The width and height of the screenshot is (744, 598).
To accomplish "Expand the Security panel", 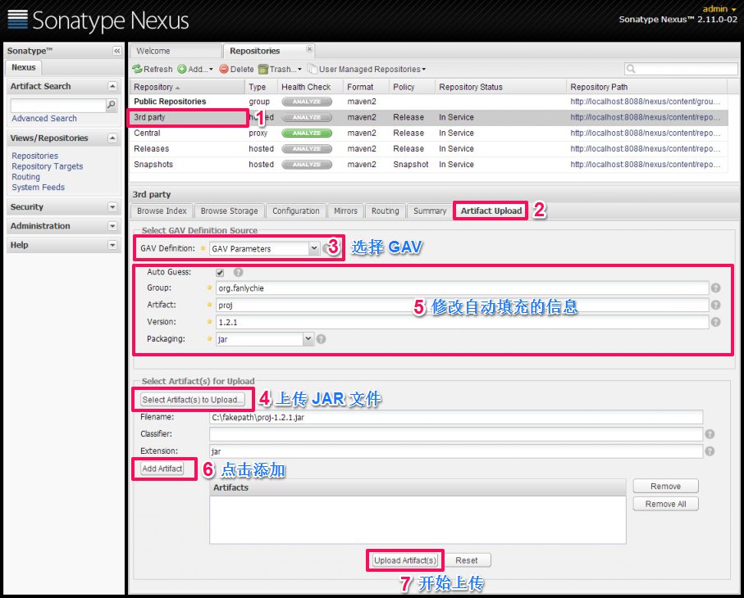I will (x=112, y=207).
